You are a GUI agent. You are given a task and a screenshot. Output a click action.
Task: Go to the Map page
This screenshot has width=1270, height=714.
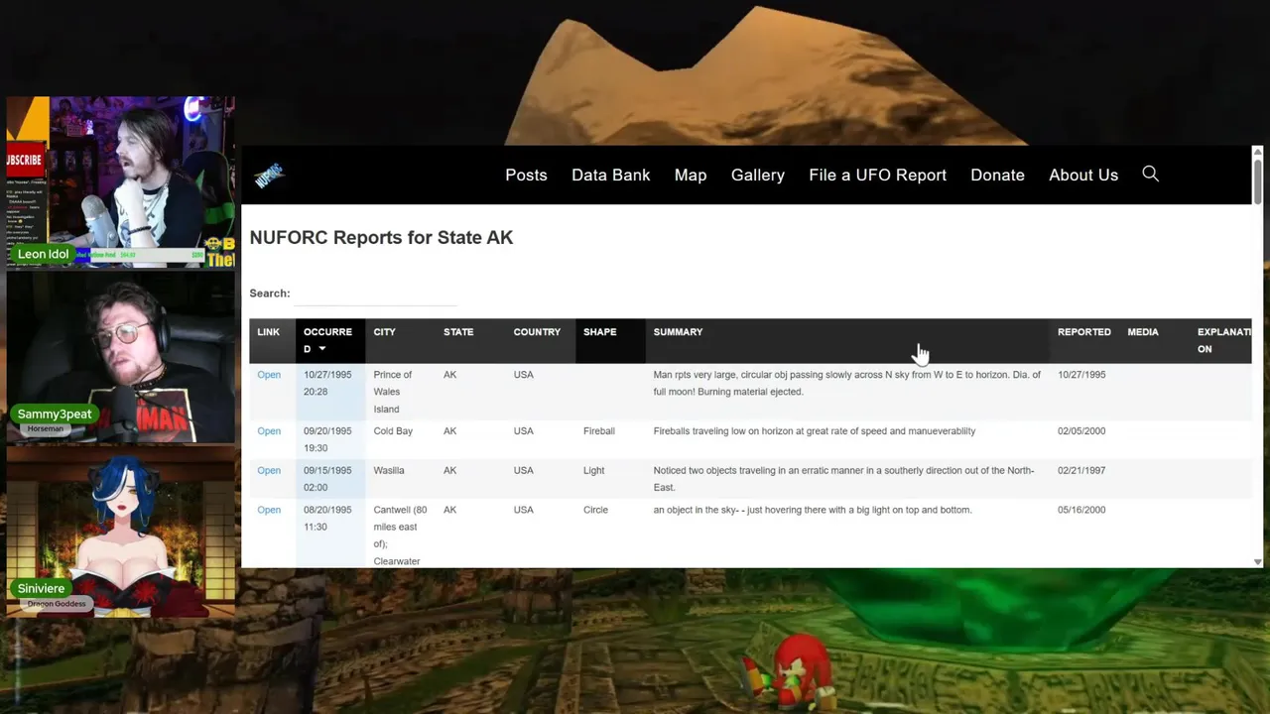(x=691, y=175)
